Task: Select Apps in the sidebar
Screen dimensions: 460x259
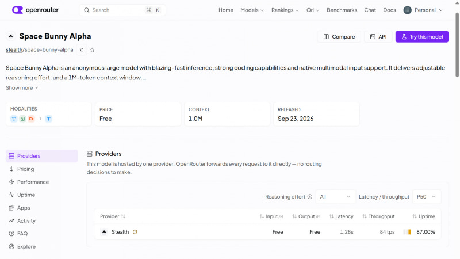Action: (x=42, y=208)
